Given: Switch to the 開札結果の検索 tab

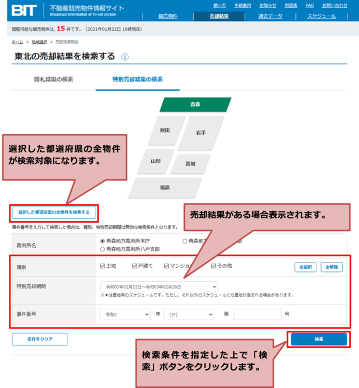Looking at the screenshot, I should [x=54, y=79].
